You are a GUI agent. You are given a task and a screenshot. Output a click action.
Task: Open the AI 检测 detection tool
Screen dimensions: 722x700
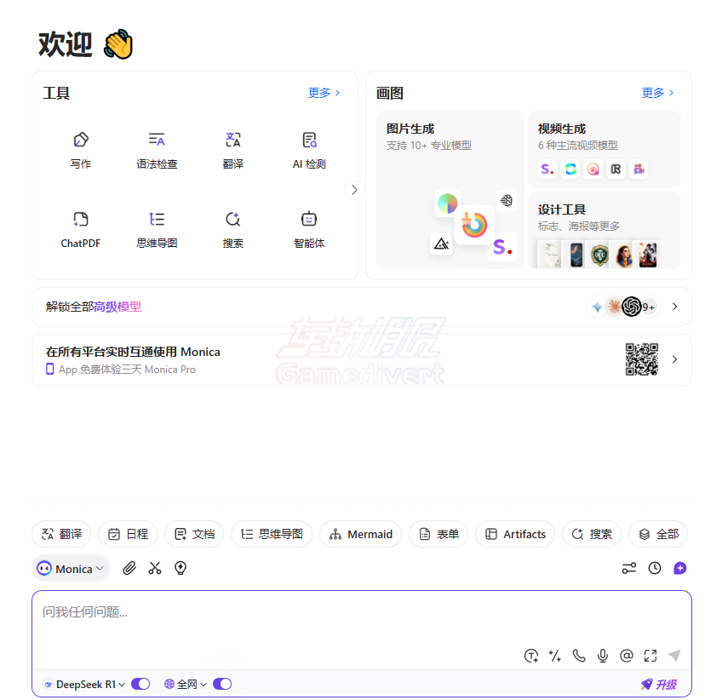coord(308,149)
